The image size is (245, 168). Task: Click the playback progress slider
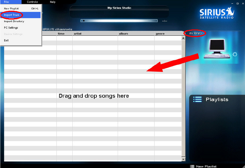click(119, 21)
